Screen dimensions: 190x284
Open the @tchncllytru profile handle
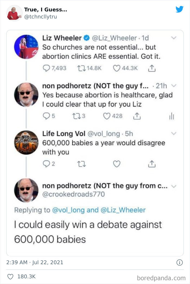(x=40, y=17)
